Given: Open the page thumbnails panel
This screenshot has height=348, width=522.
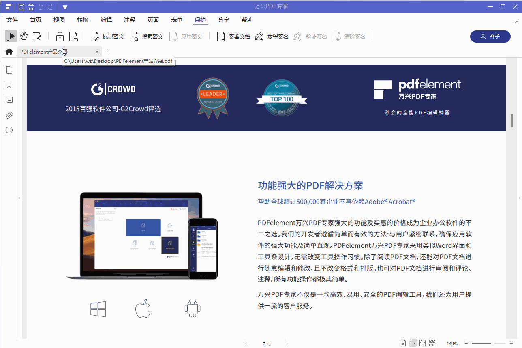Looking at the screenshot, I should coord(9,70).
